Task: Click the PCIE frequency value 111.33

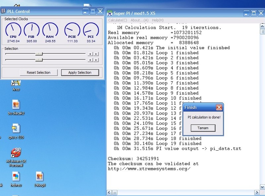Action: 72,41
